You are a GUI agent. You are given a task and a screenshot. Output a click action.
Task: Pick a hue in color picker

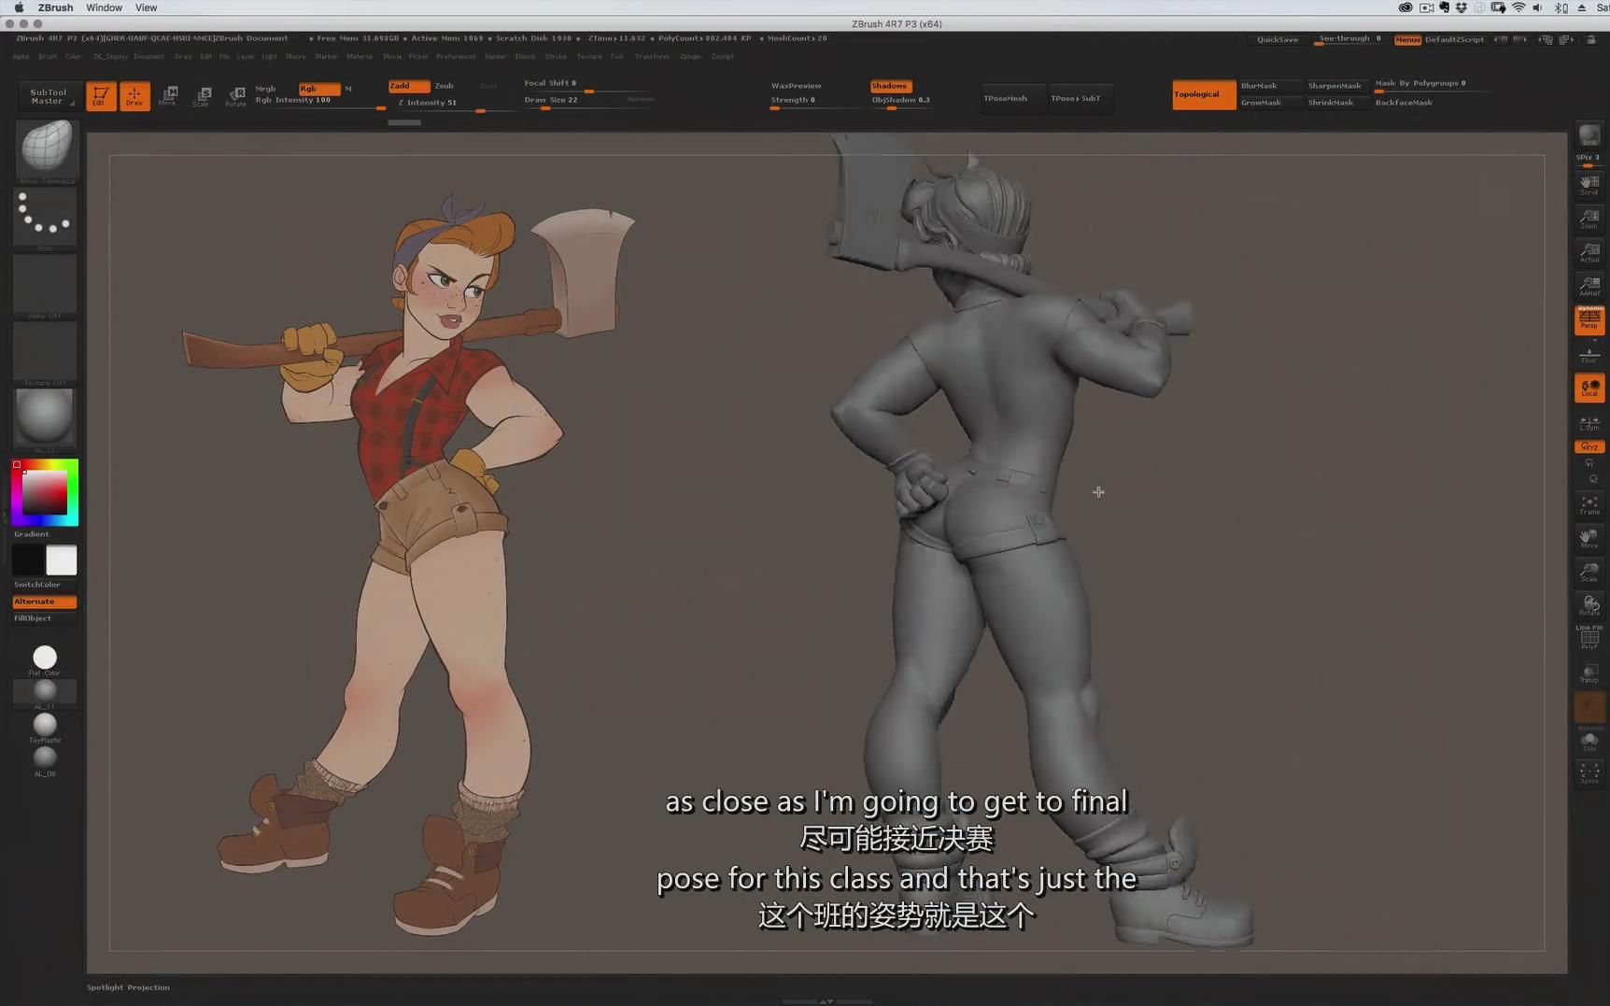pyautogui.click(x=45, y=492)
